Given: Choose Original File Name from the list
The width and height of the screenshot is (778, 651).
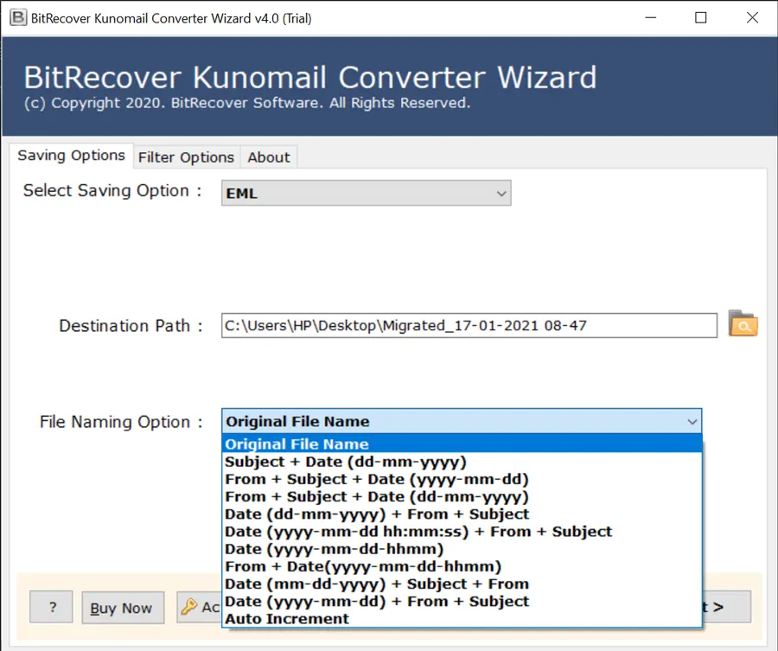Looking at the screenshot, I should pos(462,444).
